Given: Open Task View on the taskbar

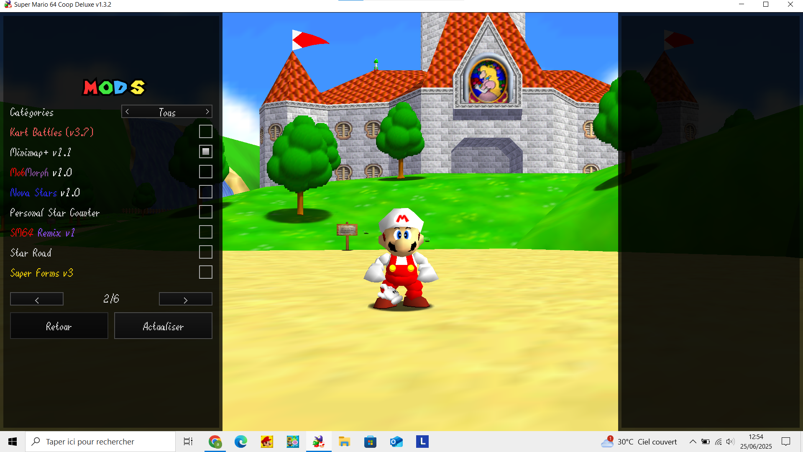Looking at the screenshot, I should coord(188,442).
